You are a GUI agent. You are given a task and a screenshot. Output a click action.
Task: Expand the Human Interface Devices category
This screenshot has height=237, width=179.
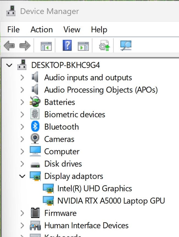(x=22, y=225)
